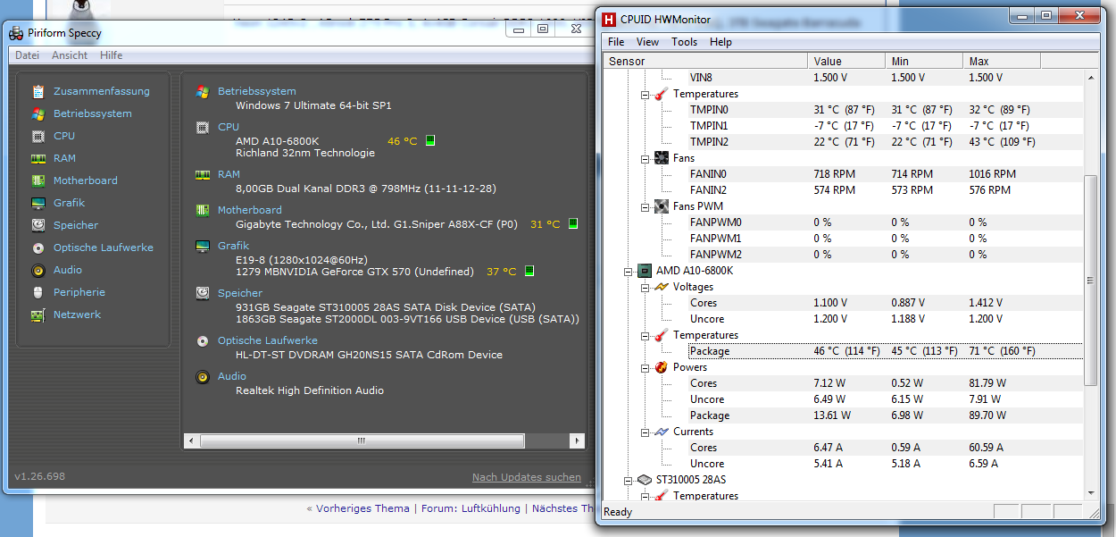
Task: Click the CPU heading in the summary panel
Action: 229,127
